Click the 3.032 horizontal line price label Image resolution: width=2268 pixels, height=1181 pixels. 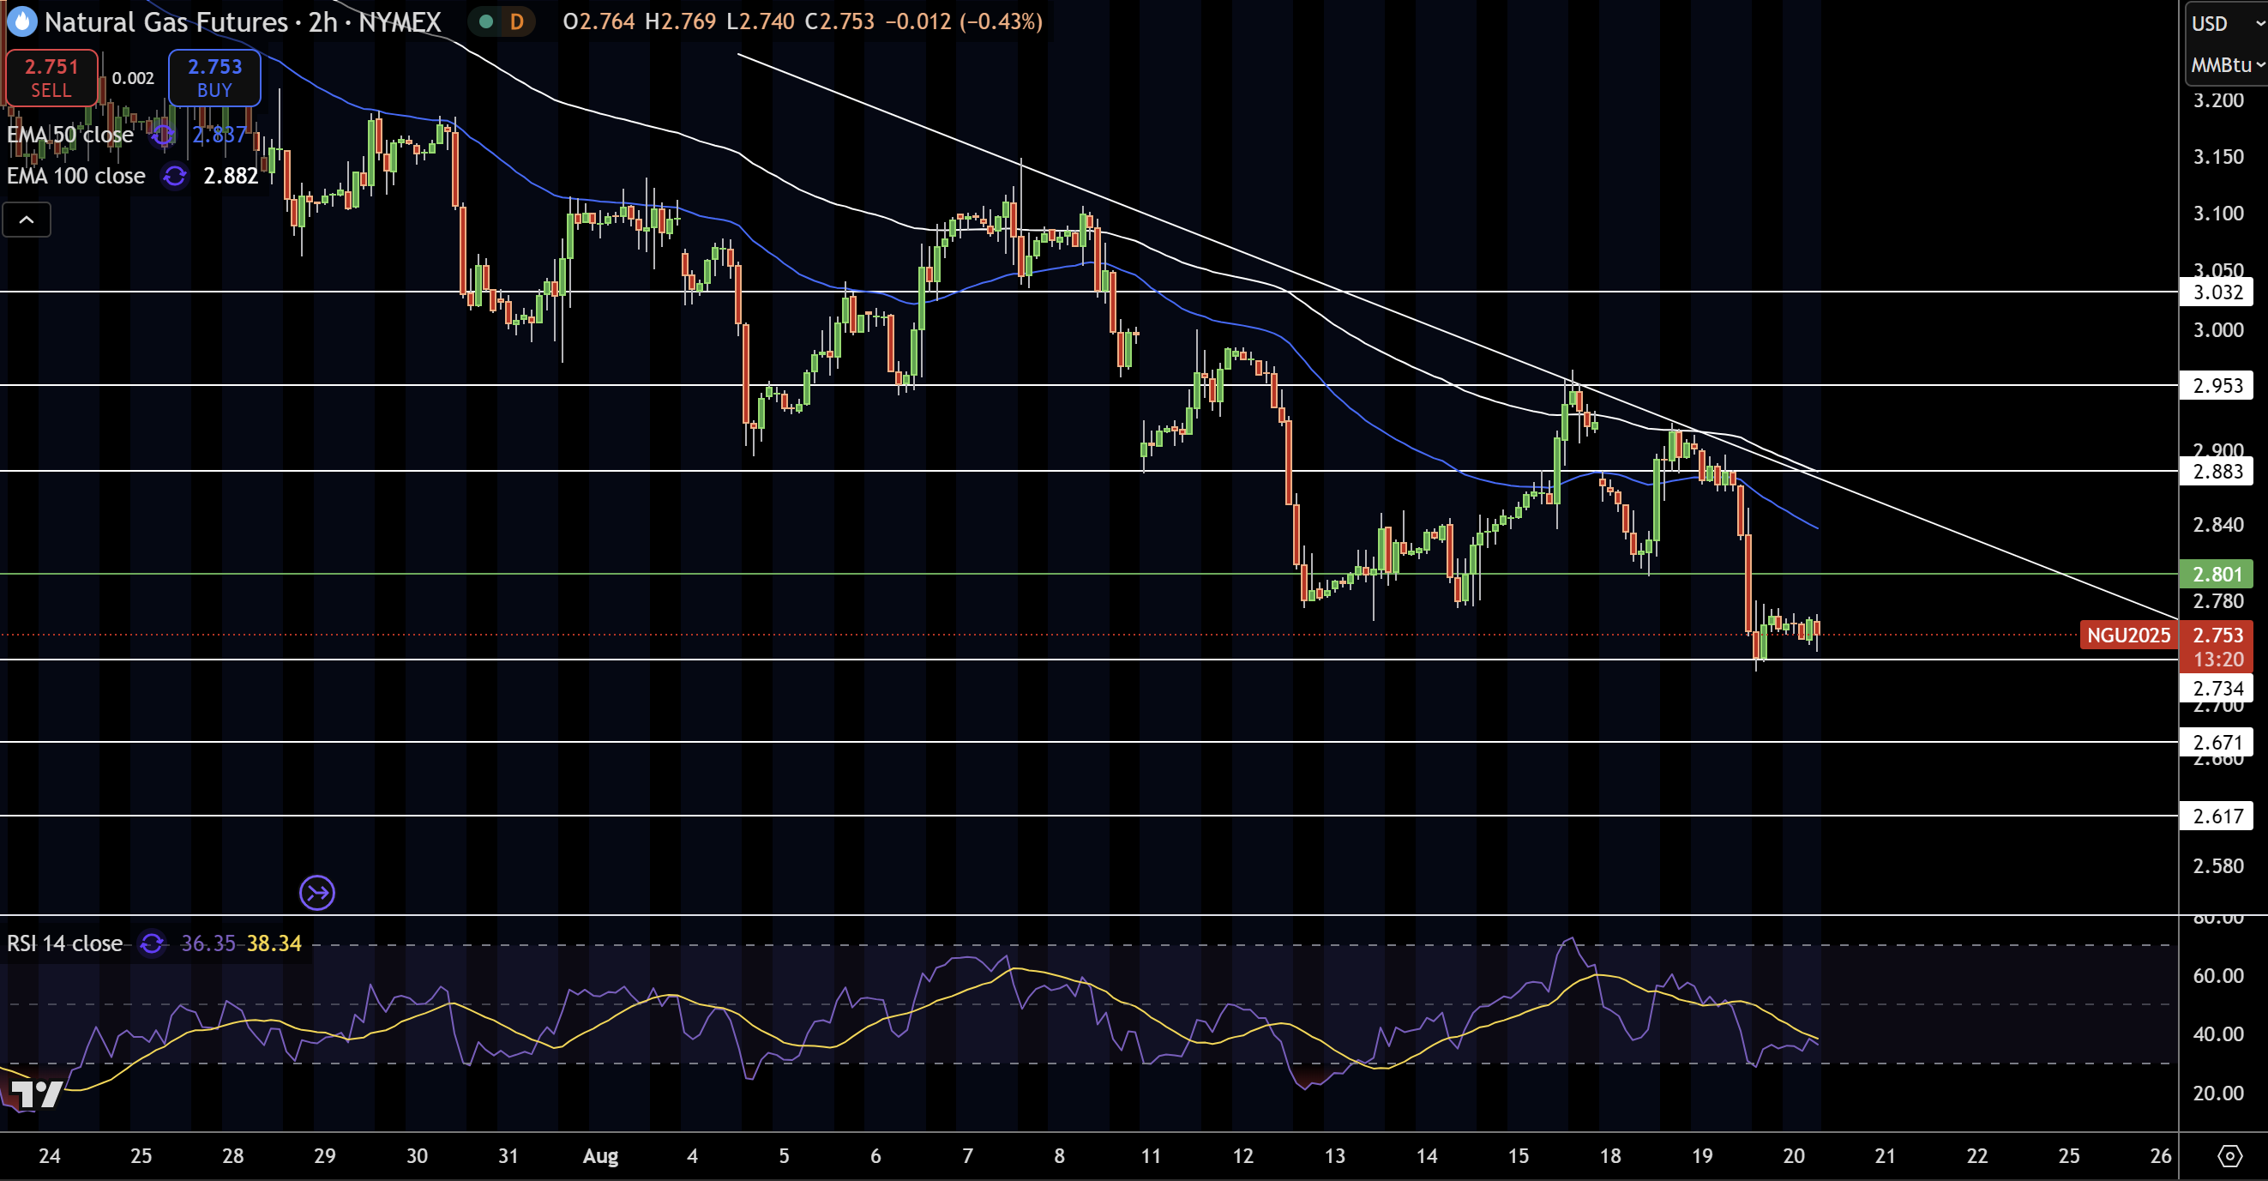coord(2216,292)
